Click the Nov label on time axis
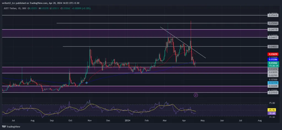Viewport: 282px width, 130px height. click(x=90, y=120)
